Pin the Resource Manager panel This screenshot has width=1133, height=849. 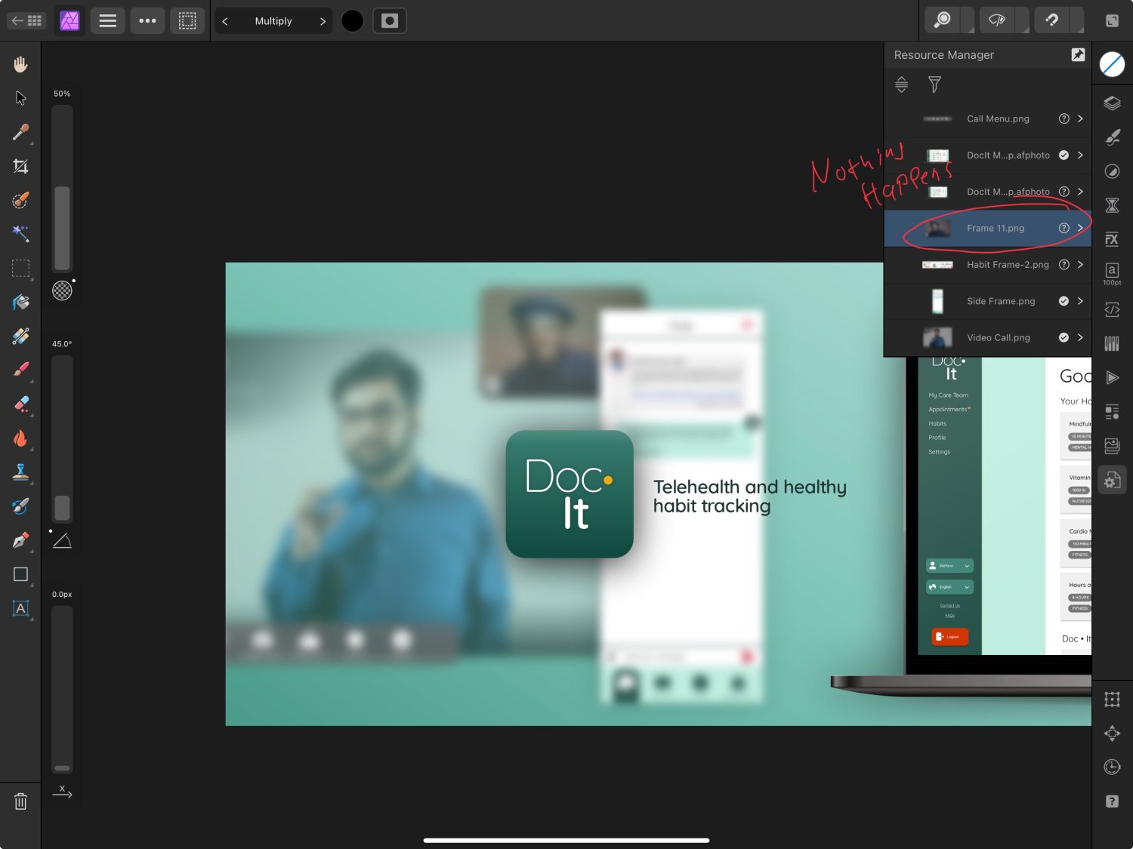1078,54
